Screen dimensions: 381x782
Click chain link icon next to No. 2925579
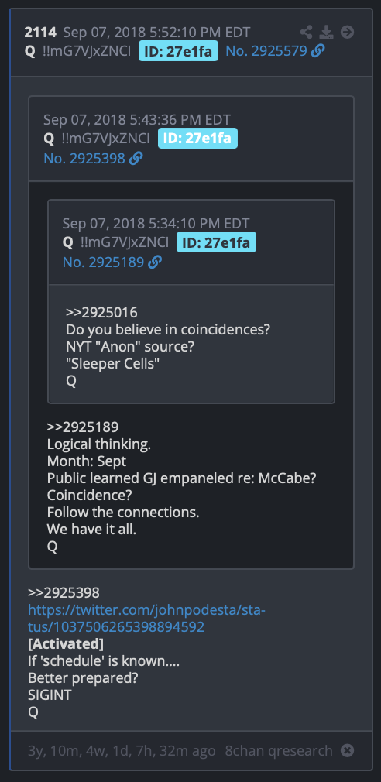317,51
